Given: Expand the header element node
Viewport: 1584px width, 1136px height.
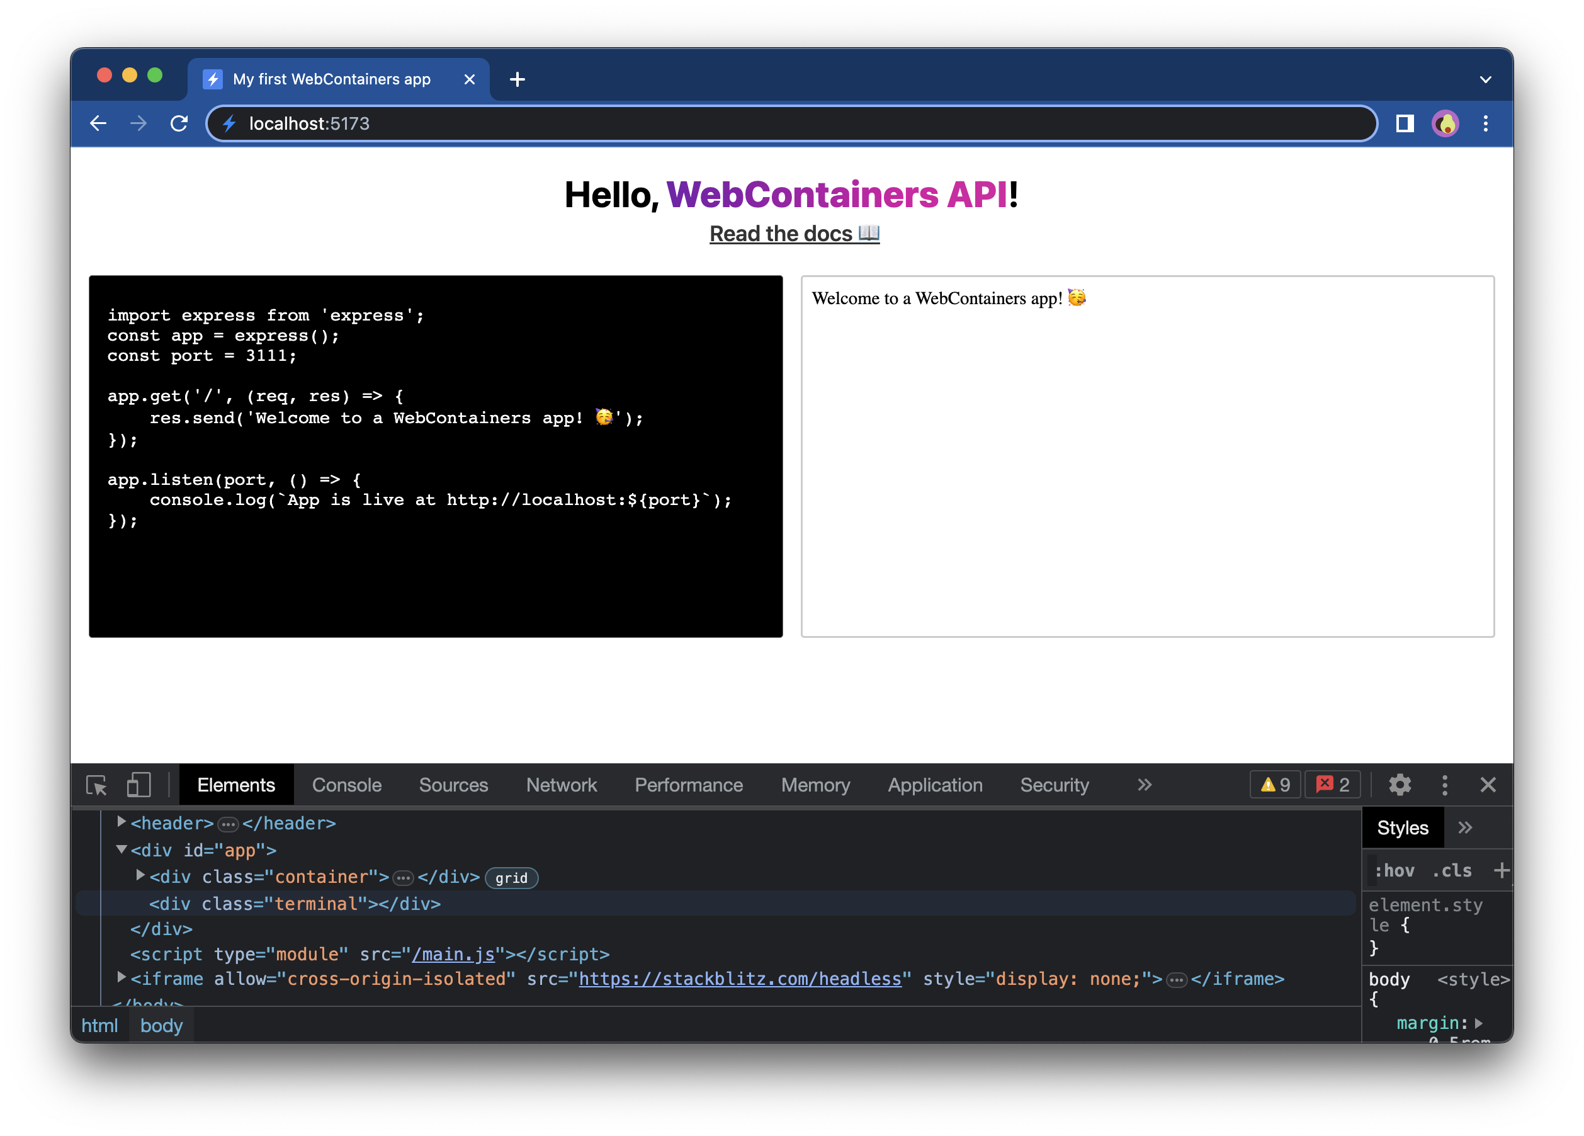Looking at the screenshot, I should pos(120,822).
